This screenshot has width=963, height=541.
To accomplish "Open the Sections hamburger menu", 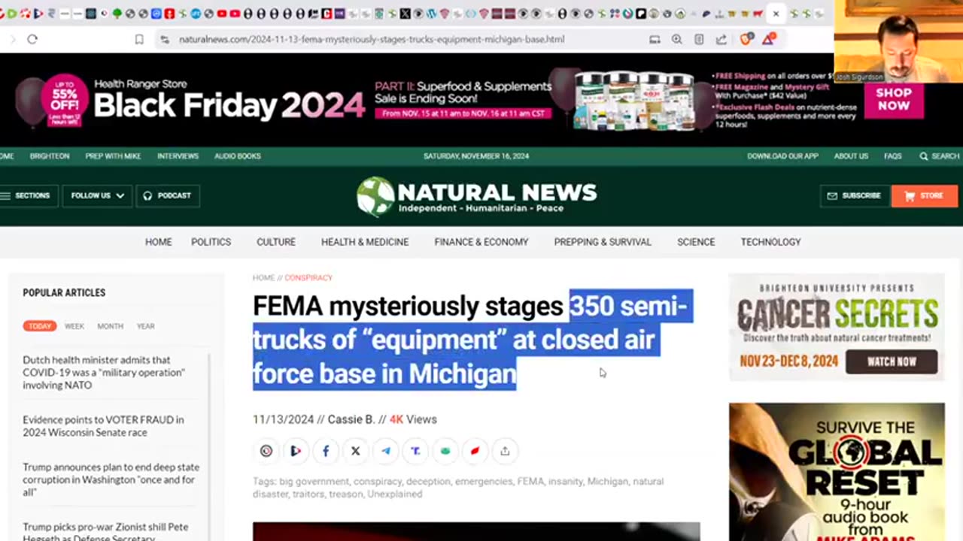I will point(27,195).
